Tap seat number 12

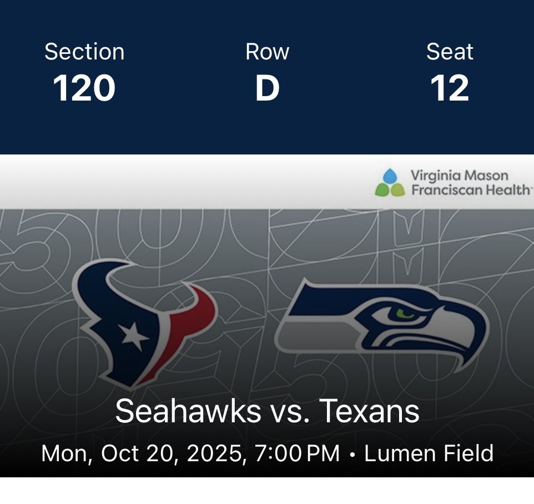click(x=450, y=88)
